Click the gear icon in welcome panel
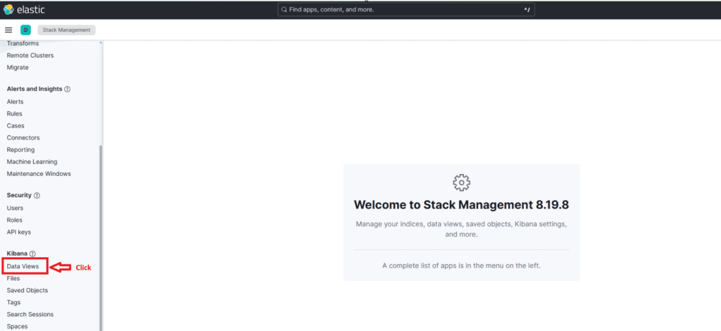This screenshot has width=721, height=331. pos(461,182)
